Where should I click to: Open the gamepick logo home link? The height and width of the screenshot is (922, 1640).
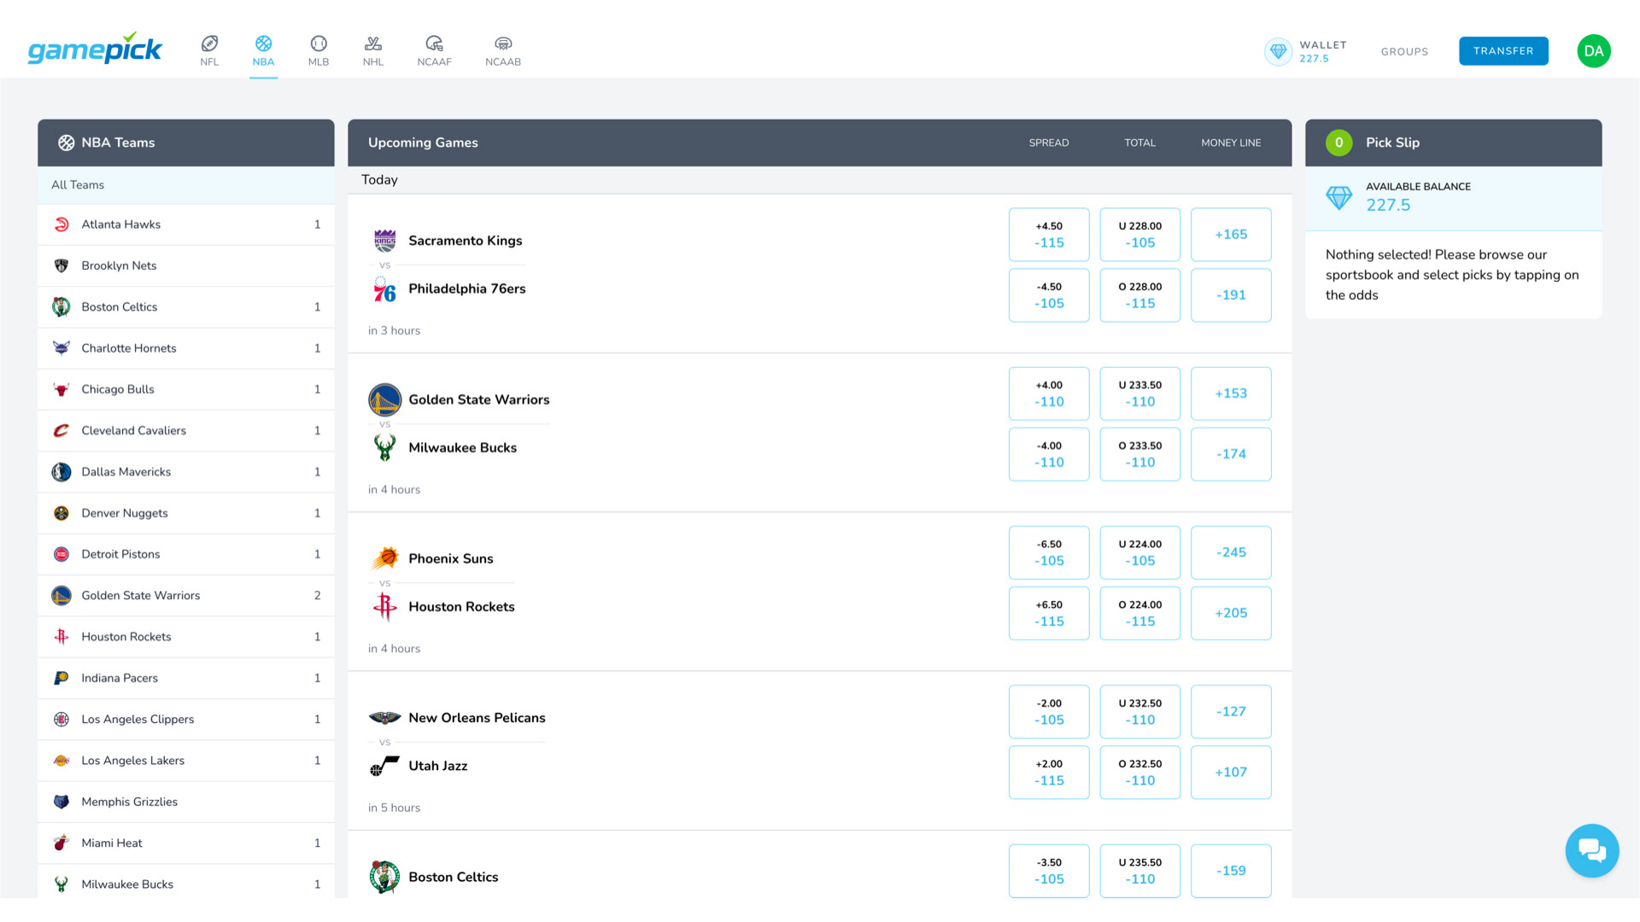(95, 50)
